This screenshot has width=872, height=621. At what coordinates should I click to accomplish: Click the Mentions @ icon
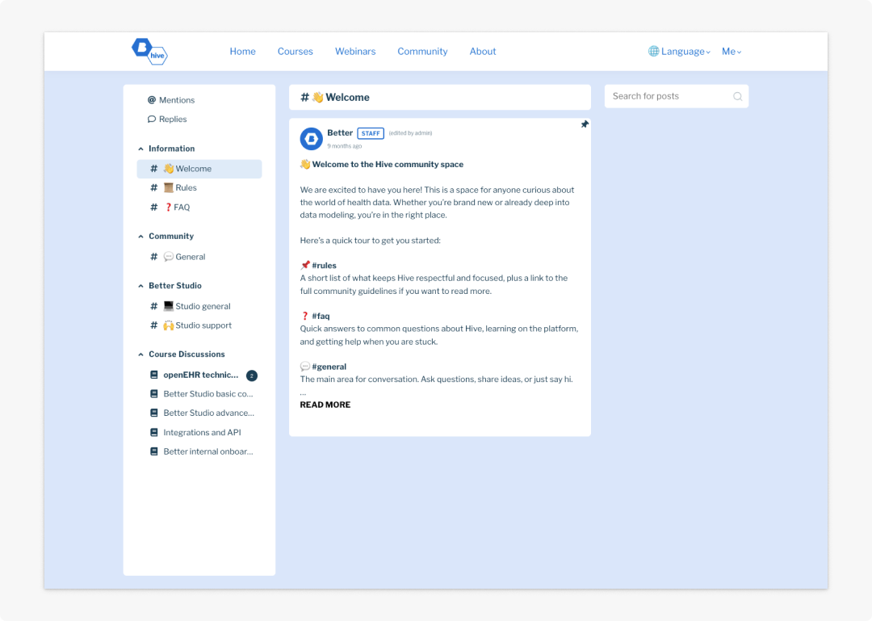(151, 100)
